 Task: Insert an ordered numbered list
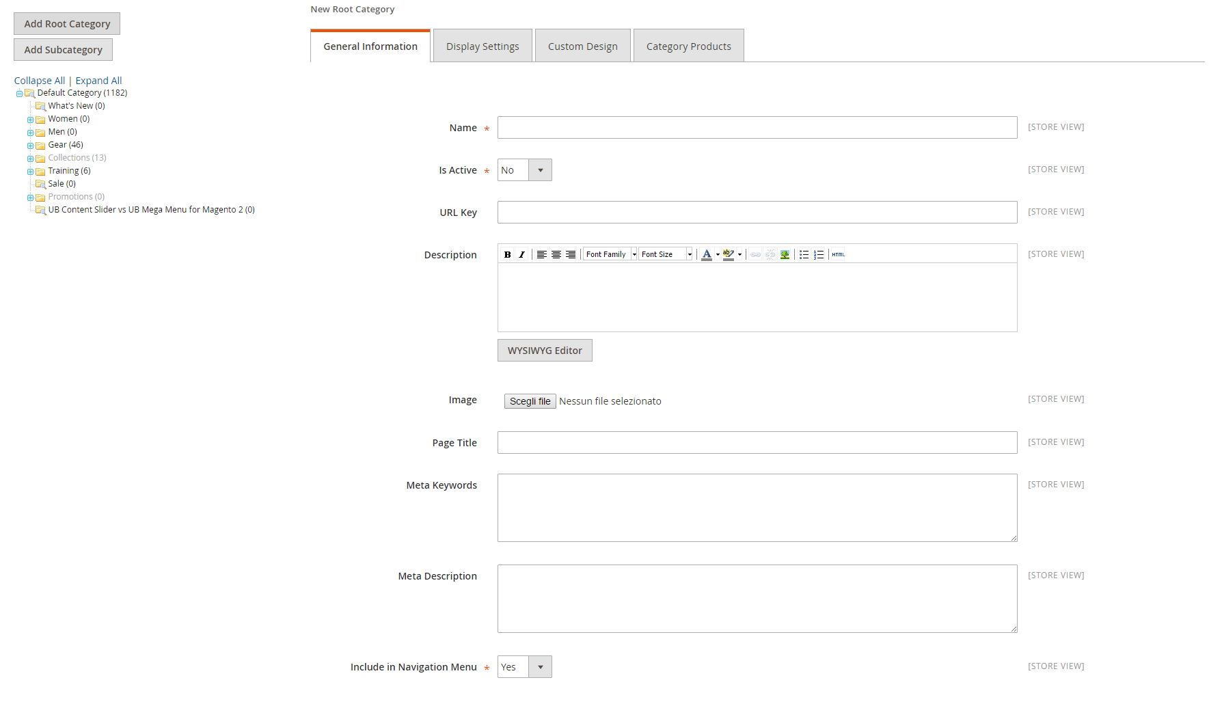click(819, 254)
